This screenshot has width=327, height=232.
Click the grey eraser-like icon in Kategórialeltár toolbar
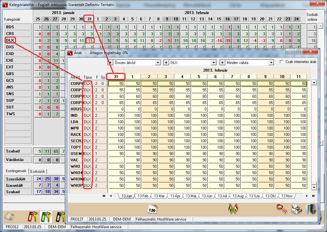point(10,217)
